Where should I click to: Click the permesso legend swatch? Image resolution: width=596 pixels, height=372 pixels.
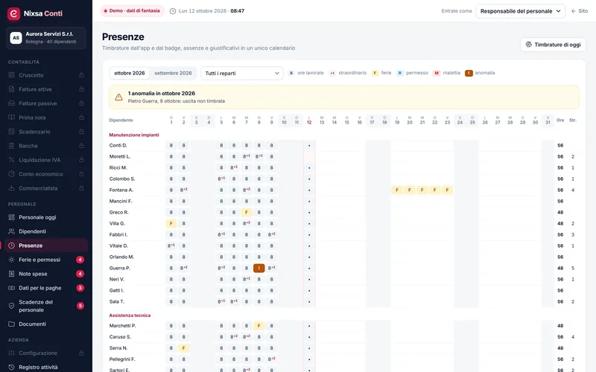pos(399,73)
